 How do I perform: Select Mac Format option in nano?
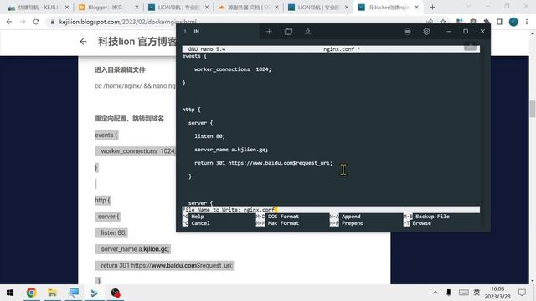pyautogui.click(x=283, y=223)
